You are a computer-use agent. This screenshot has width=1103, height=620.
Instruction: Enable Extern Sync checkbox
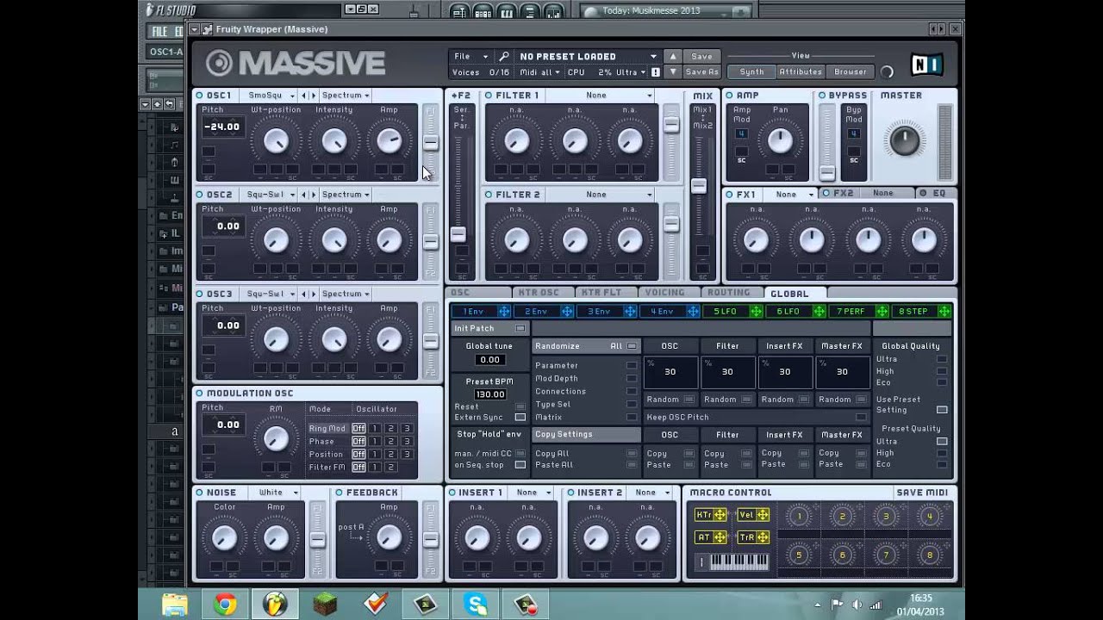(x=520, y=418)
